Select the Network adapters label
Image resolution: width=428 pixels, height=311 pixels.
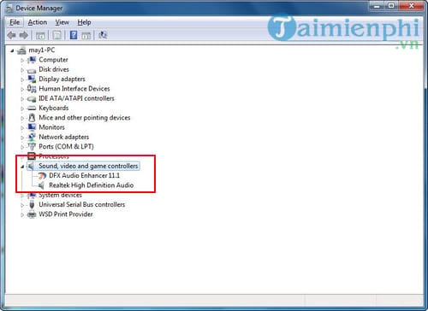click(64, 137)
